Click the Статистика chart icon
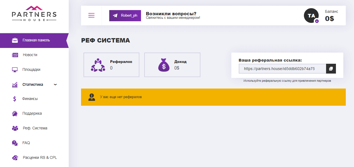 coord(15,84)
